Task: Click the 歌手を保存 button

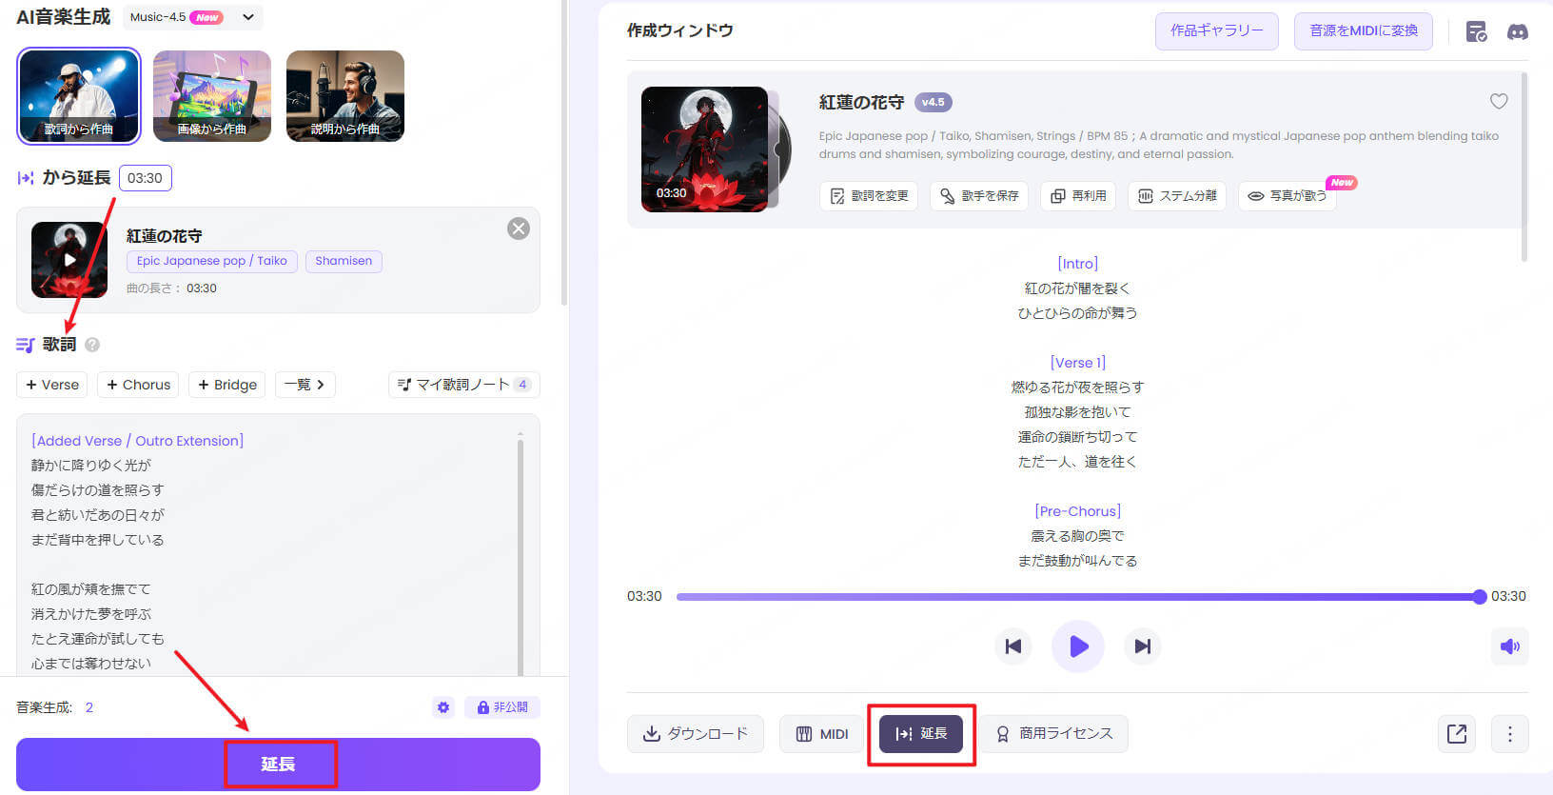Action: point(979,196)
